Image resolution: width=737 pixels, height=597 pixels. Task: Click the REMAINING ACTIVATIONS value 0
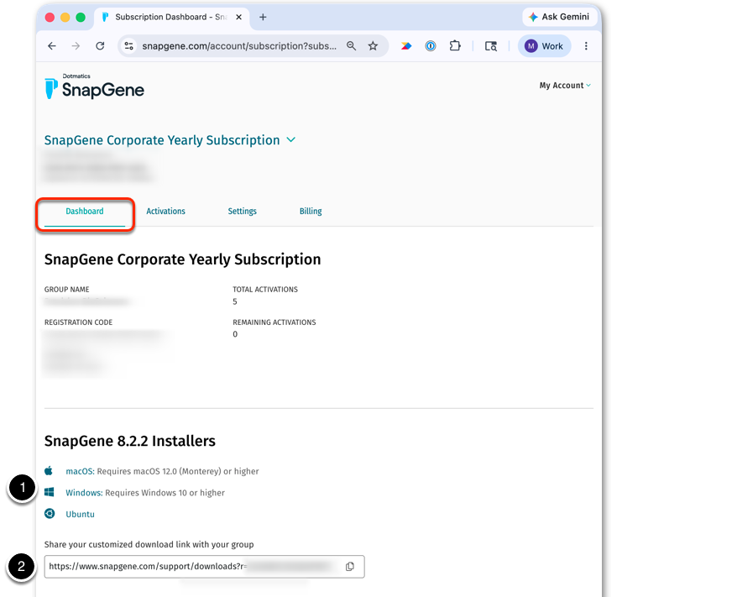click(235, 334)
